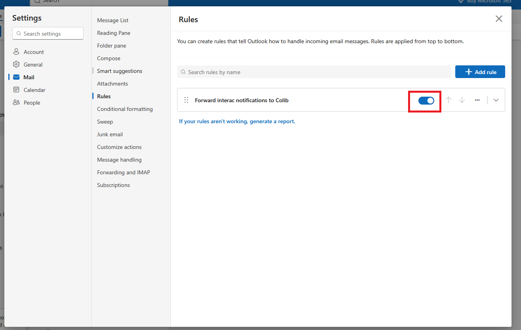The image size is (521, 330).
Task: Open Sweep settings
Action: [x=105, y=122]
